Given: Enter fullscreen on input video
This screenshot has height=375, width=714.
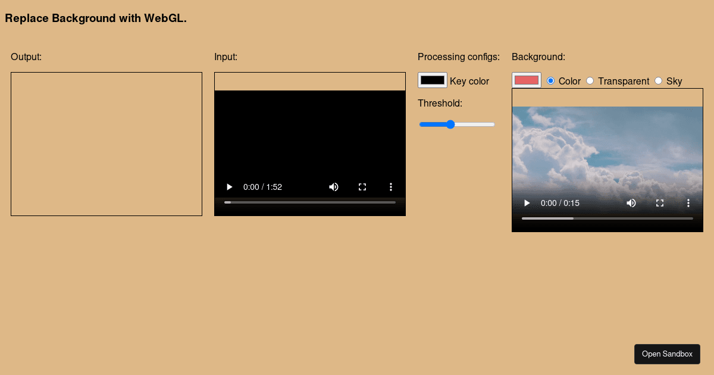Looking at the screenshot, I should click(362, 187).
